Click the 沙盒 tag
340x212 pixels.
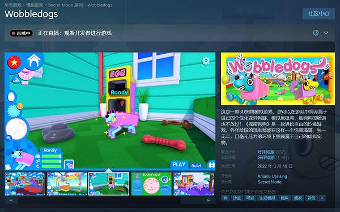(236, 198)
